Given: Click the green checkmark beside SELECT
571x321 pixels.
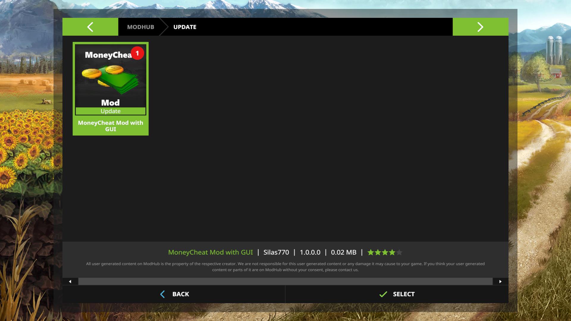Looking at the screenshot, I should 383,294.
